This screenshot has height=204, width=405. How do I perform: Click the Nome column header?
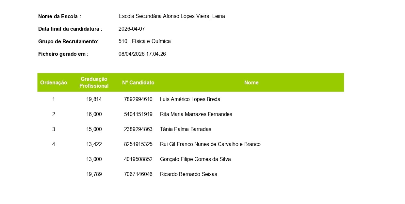click(x=251, y=83)
